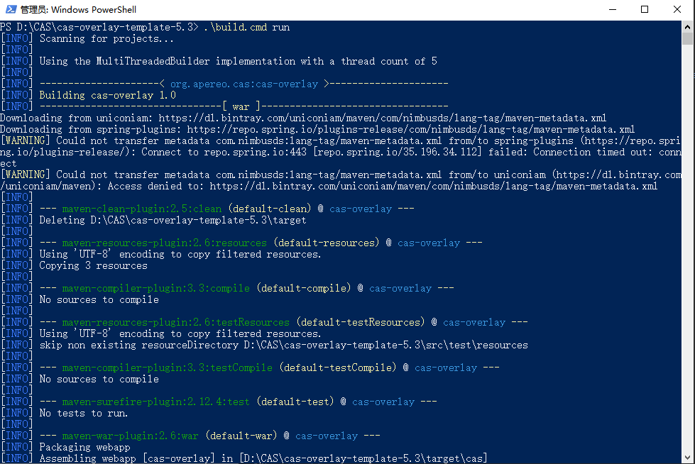
Task: Click the vertical scrollbar thumb
Action: (687, 38)
